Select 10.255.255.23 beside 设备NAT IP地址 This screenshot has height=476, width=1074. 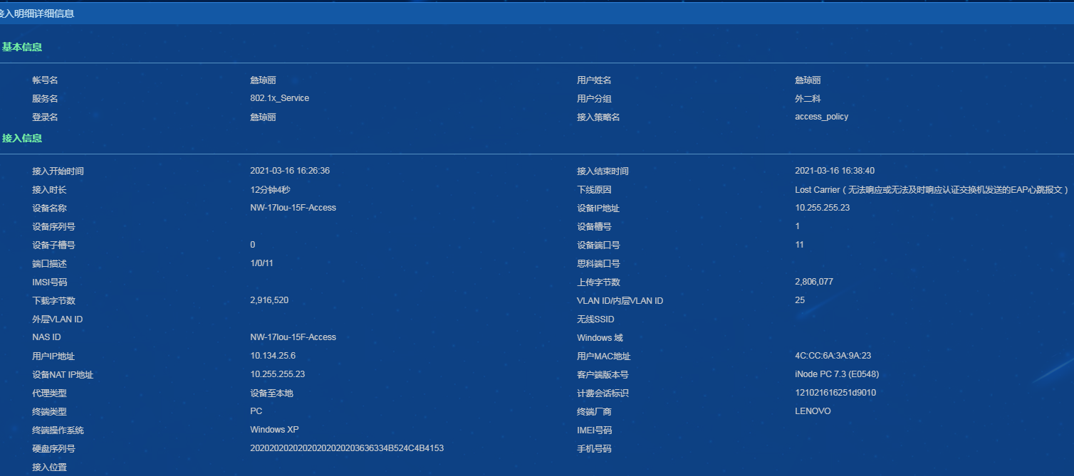pyautogui.click(x=278, y=374)
